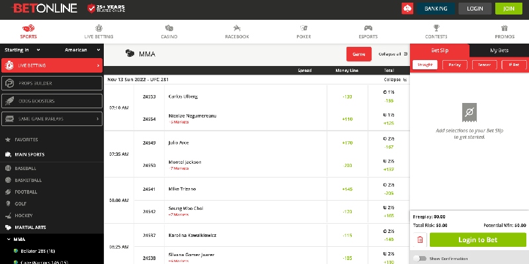Screen dimensions: 529x264
Task: Click the 07:35 AM start time
Action: tap(119, 154)
